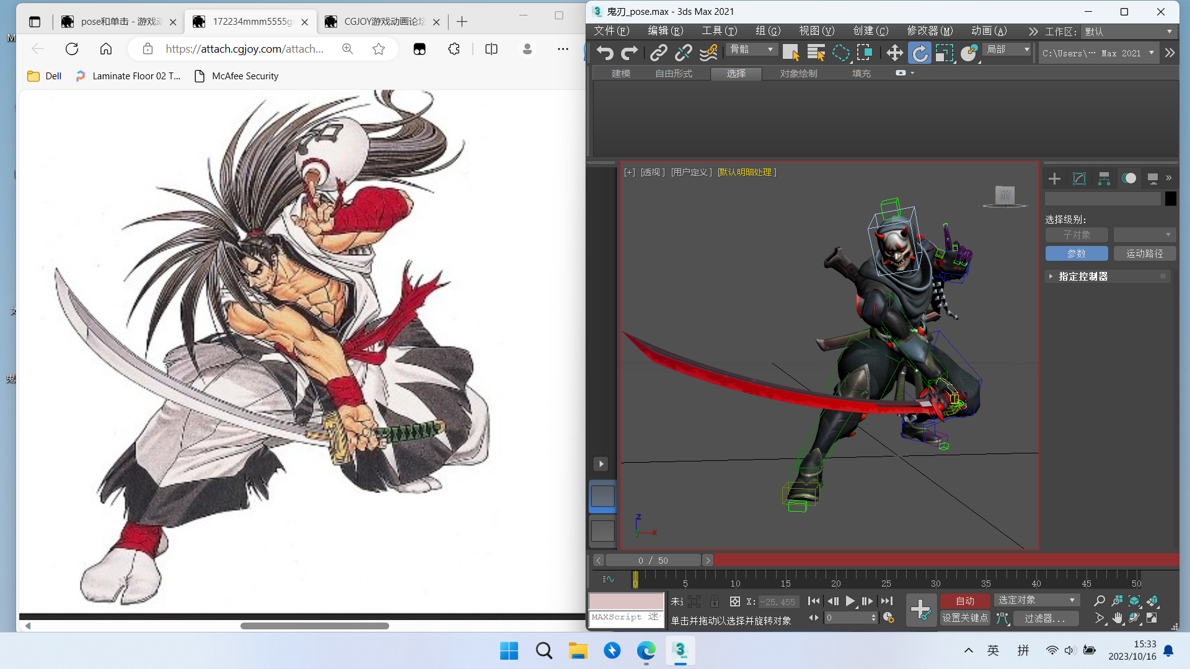The width and height of the screenshot is (1190, 669).
Task: Select the Bind to Space Warp tool
Action: click(708, 53)
